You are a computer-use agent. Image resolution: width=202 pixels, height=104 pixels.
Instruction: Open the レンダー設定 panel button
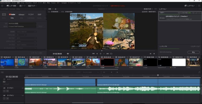[x=11, y=6]
